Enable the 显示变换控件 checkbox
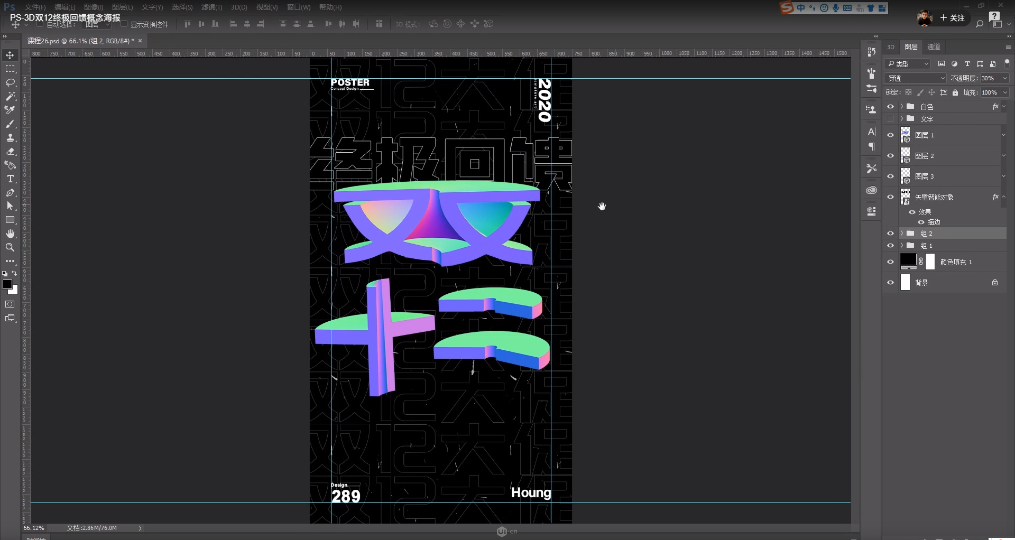Image resolution: width=1015 pixels, height=540 pixels. click(x=124, y=24)
